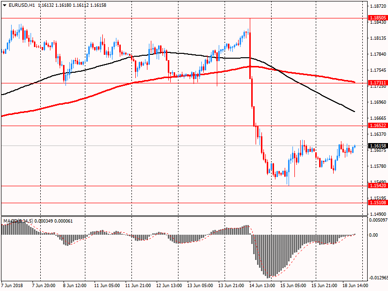Click the 1.18505 red price level label
Image resolution: width=388 pixels, height=291 pixels.
pos(378,18)
